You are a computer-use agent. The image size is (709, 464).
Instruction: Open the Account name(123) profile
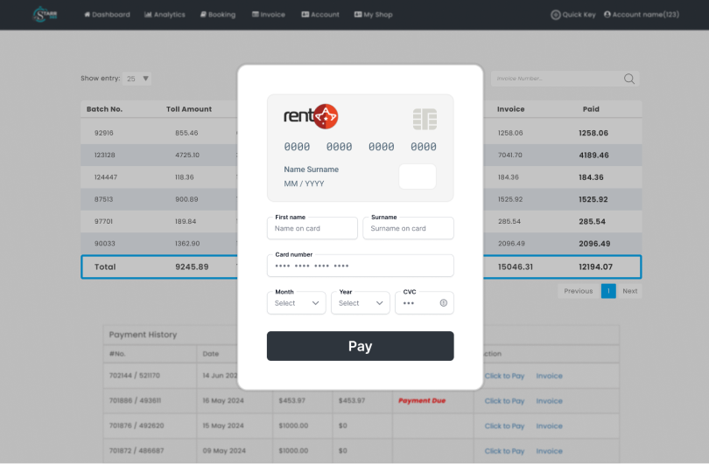(x=642, y=15)
